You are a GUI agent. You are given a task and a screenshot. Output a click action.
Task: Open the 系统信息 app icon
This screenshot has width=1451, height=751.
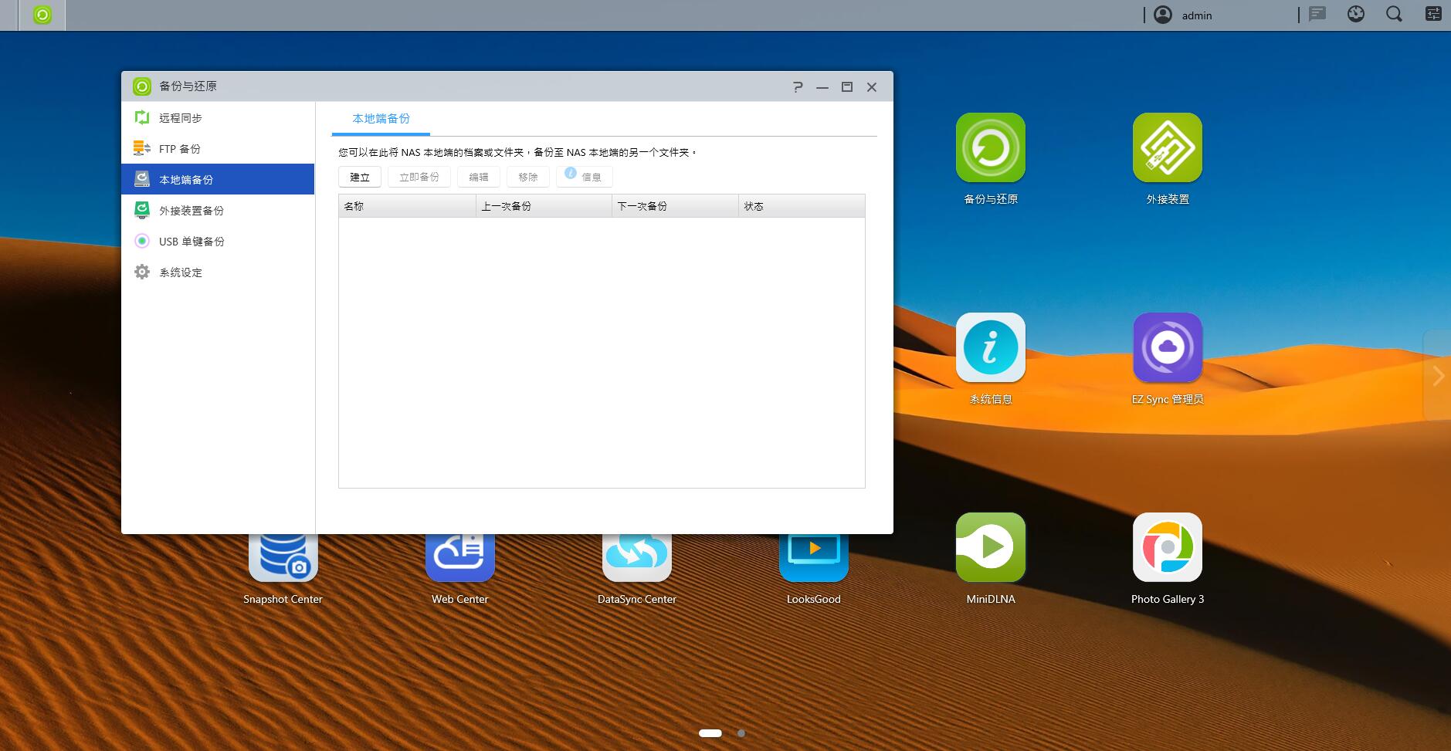pyautogui.click(x=990, y=347)
